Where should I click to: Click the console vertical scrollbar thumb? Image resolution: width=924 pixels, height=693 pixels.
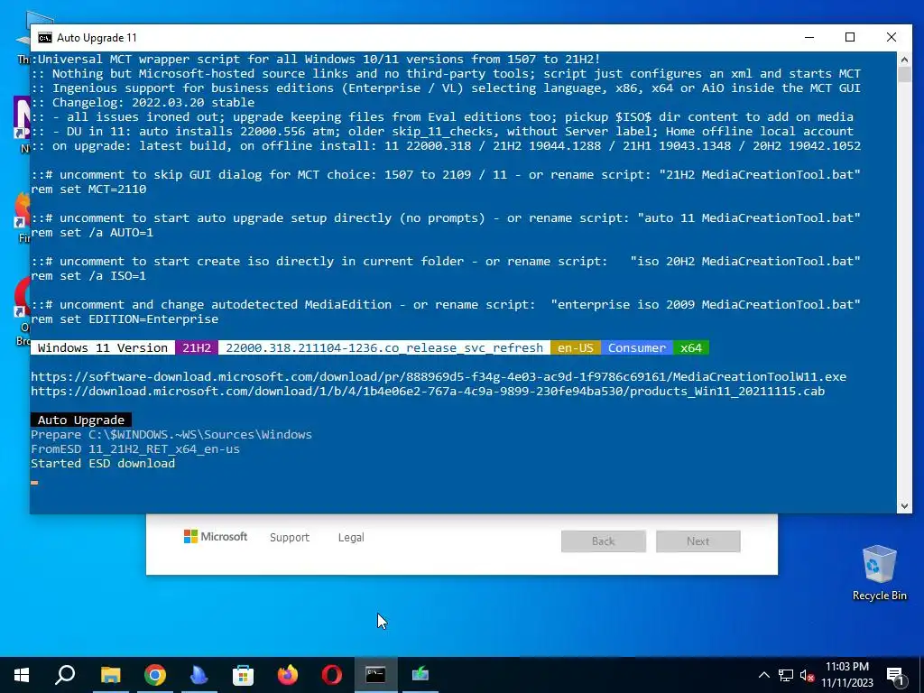(x=904, y=74)
